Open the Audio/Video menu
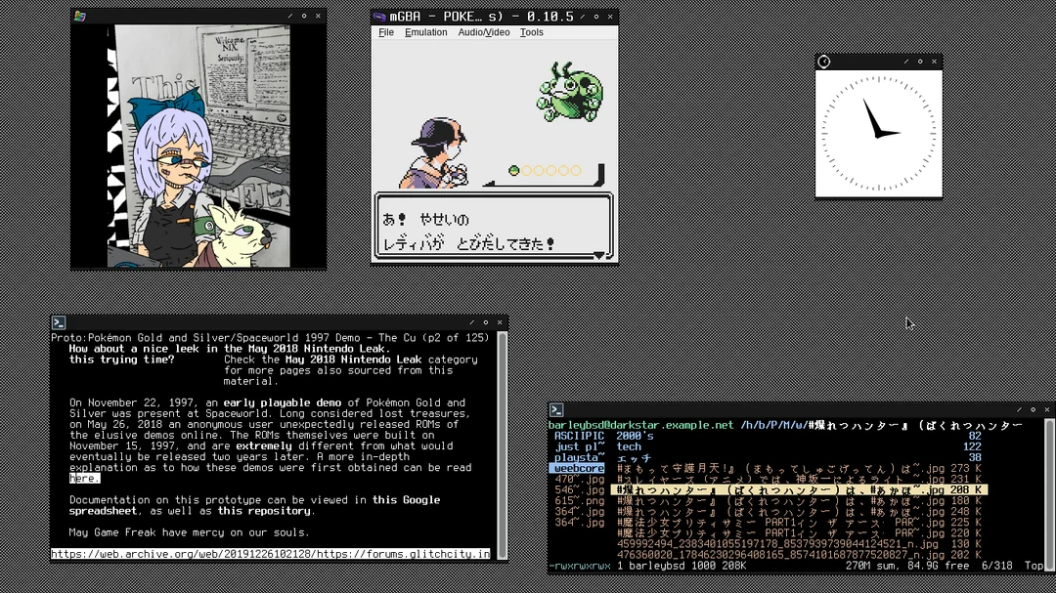Image resolution: width=1056 pixels, height=593 pixels. [x=483, y=32]
